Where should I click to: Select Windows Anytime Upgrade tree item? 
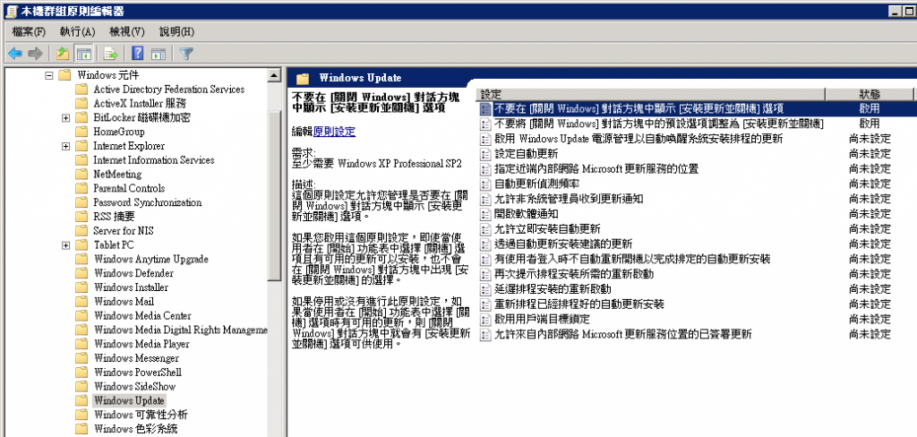pyautogui.click(x=150, y=259)
